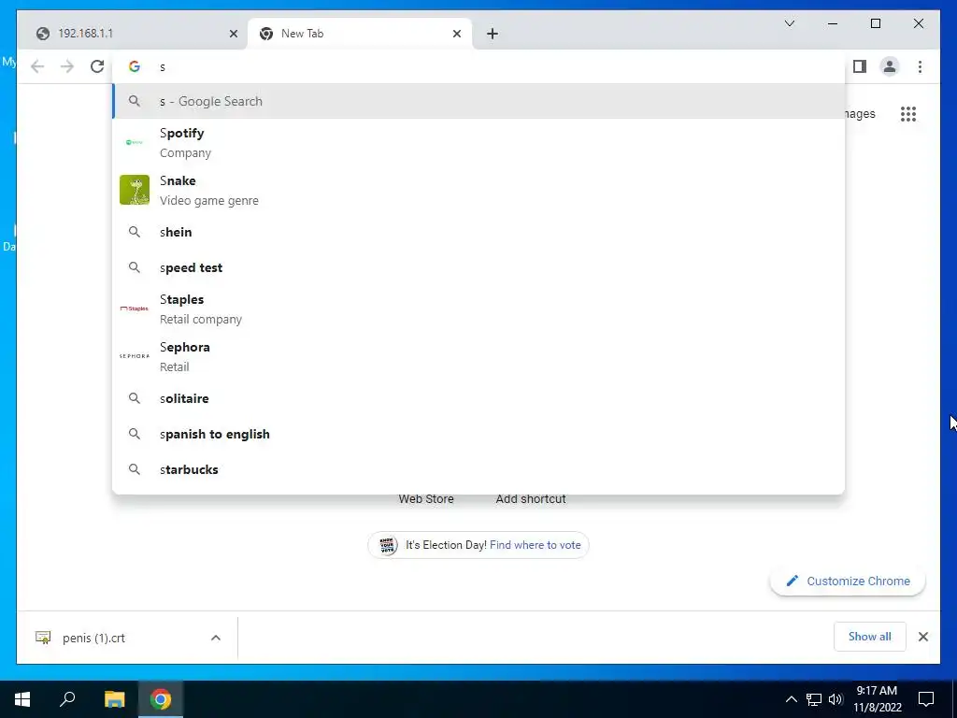Select the Snake video game suggestion
957x718 pixels.
coord(478,190)
